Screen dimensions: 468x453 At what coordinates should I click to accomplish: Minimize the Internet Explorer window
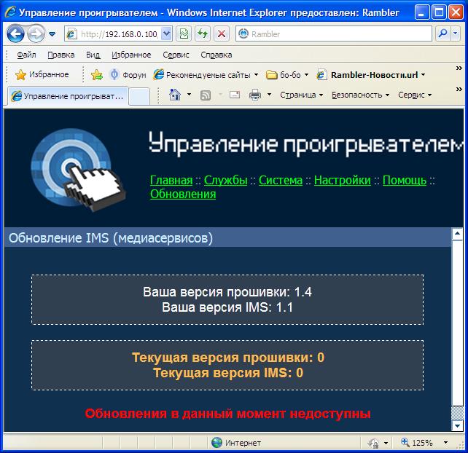(422, 12)
